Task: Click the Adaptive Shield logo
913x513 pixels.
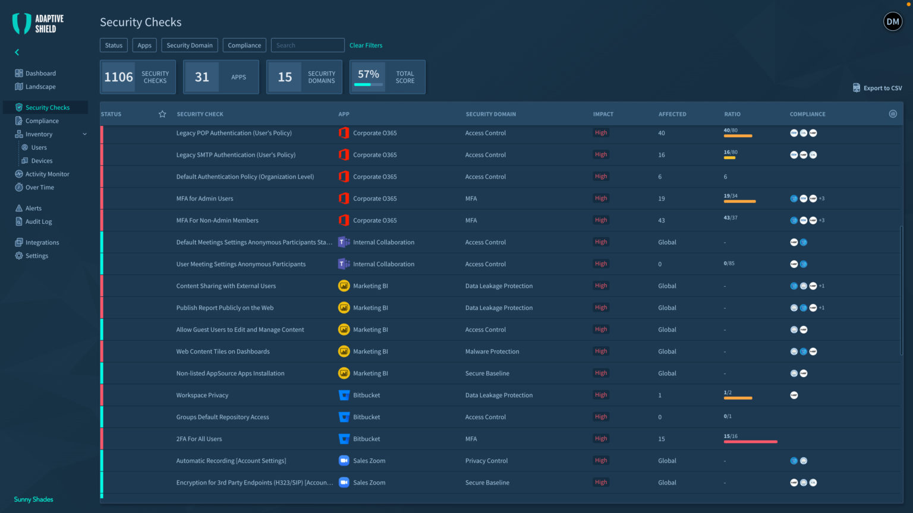Action: [39, 24]
